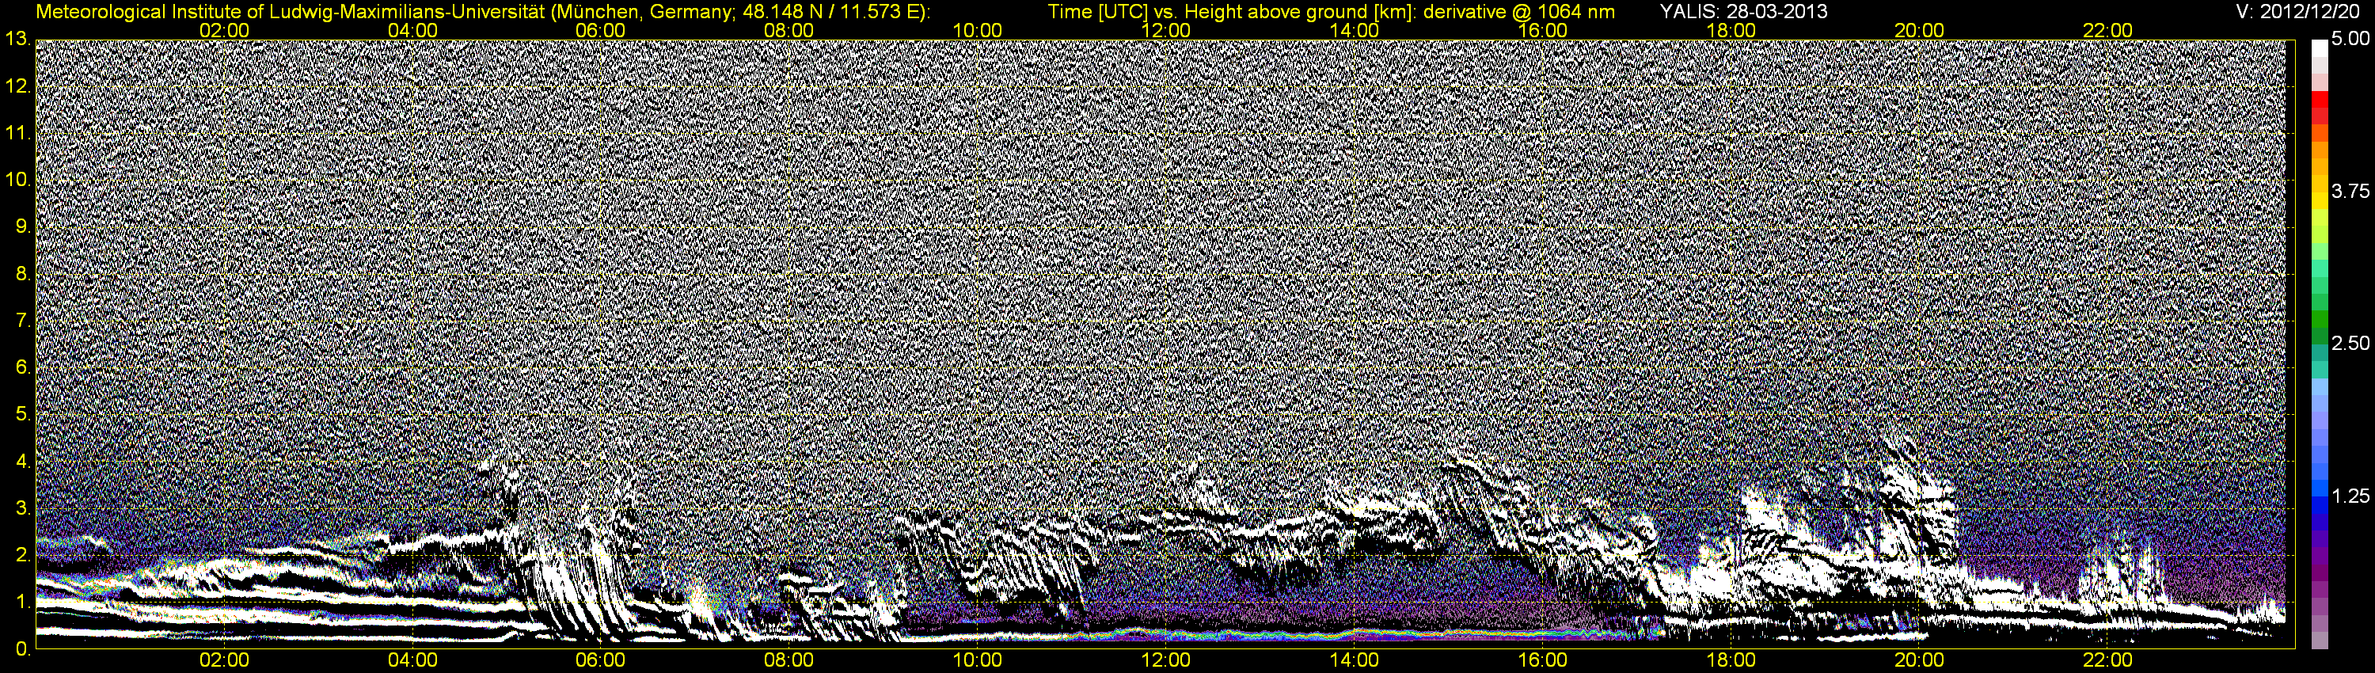Click the 0 km height axis label
Screen dimensions: 2375x673
pos(23,649)
